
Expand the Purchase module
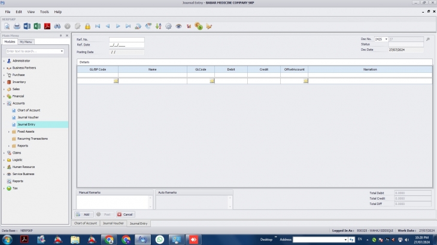pos(4,75)
